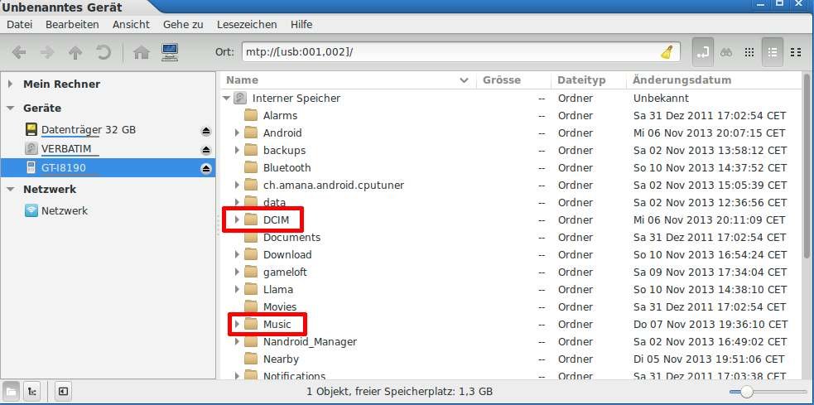This screenshot has width=814, height=405.
Task: Expand the backups folder
Action: pos(237,150)
